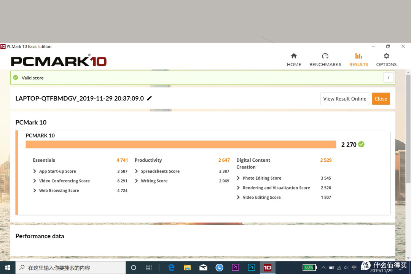This screenshot has height=274, width=411.
Task: Click the 80% battery indicator in the tray
Action: point(310,268)
